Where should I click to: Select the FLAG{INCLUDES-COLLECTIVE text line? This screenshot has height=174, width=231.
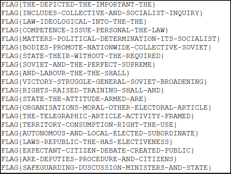102,13
